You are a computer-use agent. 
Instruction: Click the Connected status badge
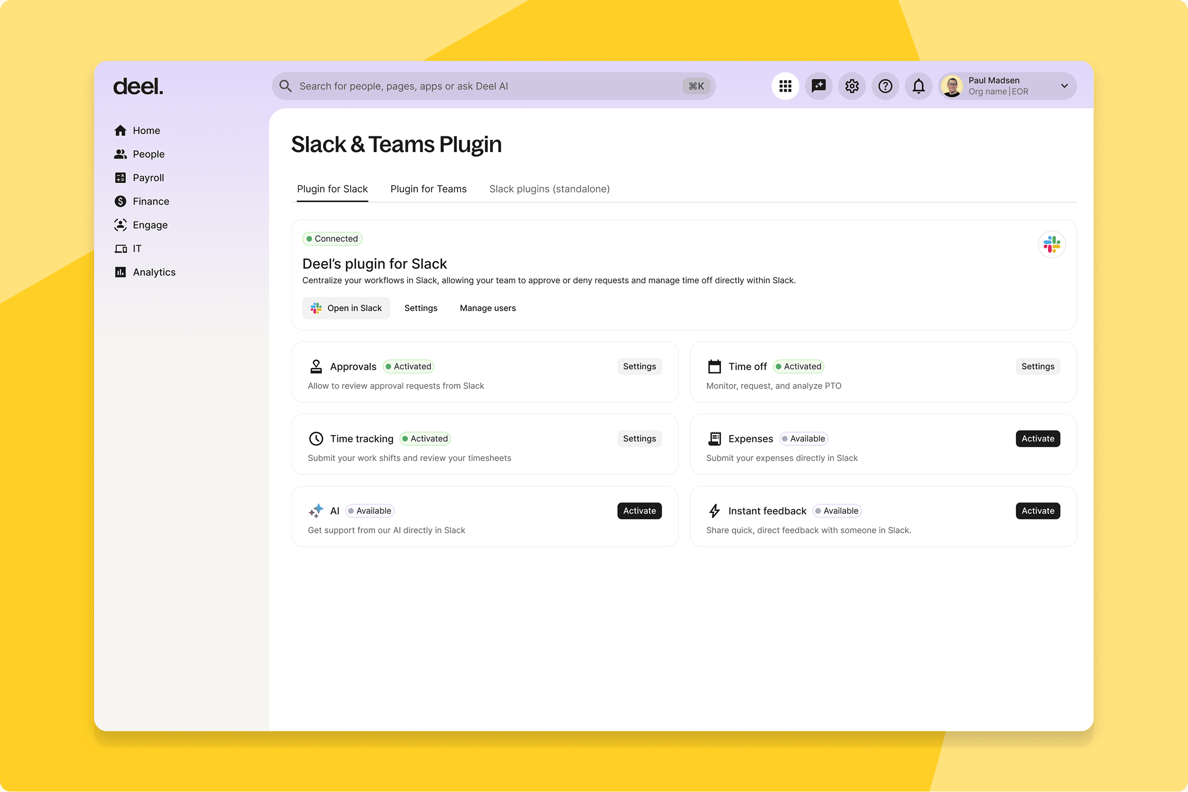332,239
